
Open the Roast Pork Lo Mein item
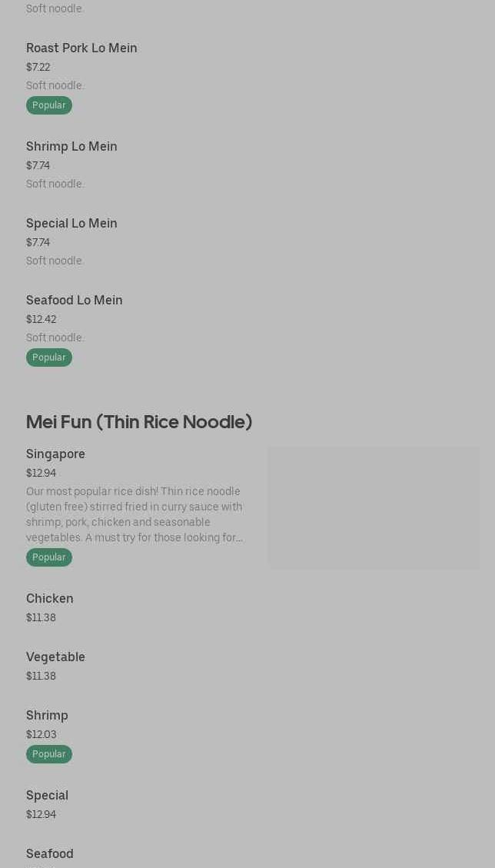[x=81, y=48]
